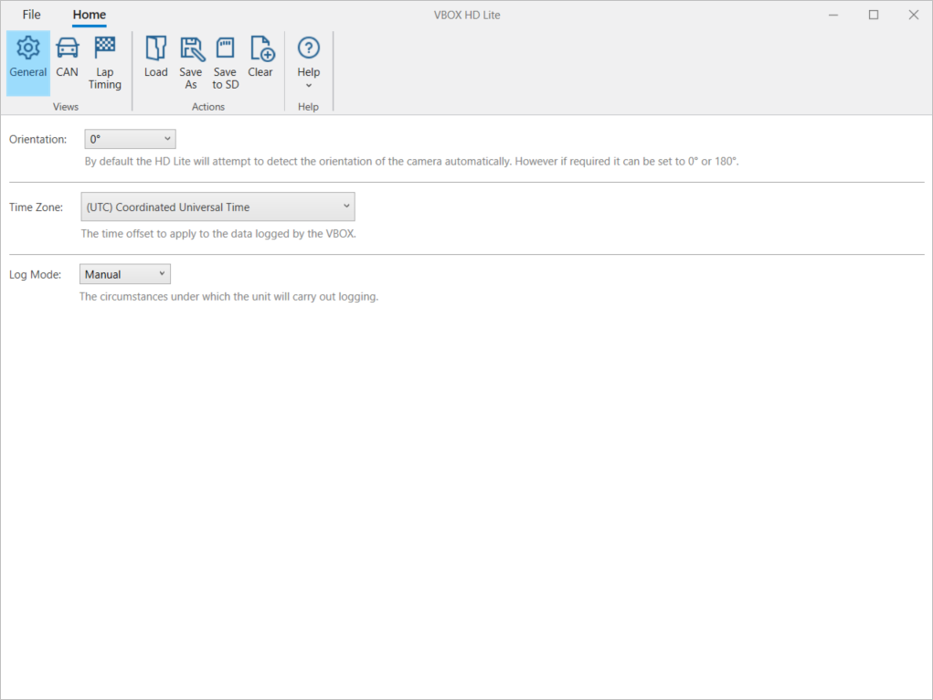Expand the Log Mode dropdown
933x700 pixels.
pos(125,274)
